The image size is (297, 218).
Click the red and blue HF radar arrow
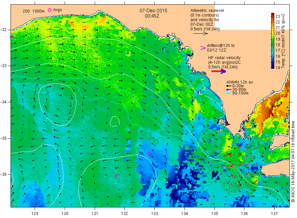tap(218, 71)
